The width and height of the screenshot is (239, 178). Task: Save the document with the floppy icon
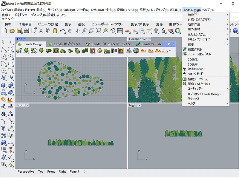click(x=19, y=31)
